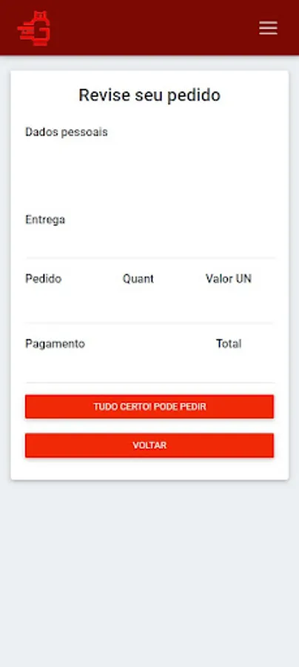Click the Total label
The image size is (299, 667).
click(x=229, y=344)
